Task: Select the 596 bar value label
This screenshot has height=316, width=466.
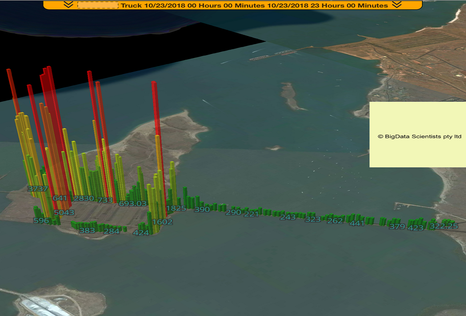Action: point(41,221)
